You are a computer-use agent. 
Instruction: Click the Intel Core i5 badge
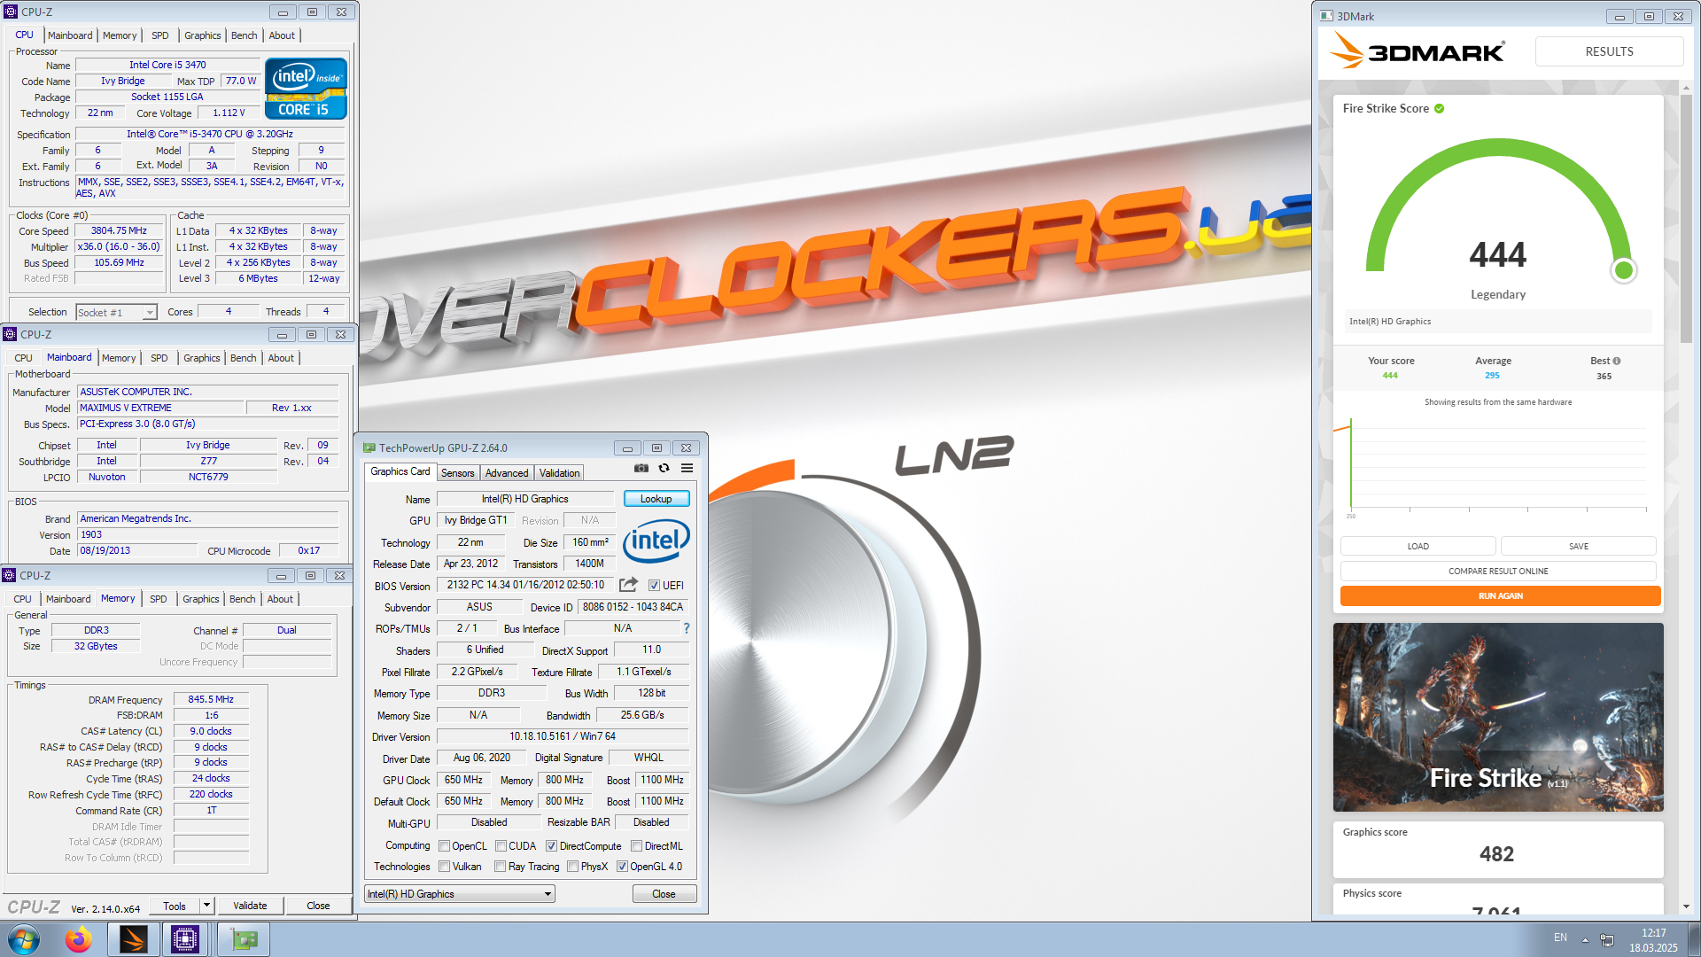point(306,89)
